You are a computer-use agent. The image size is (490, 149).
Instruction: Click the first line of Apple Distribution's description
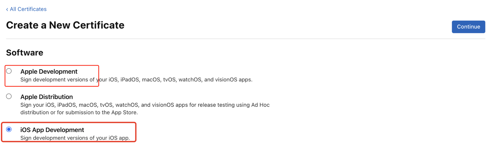[x=145, y=105]
